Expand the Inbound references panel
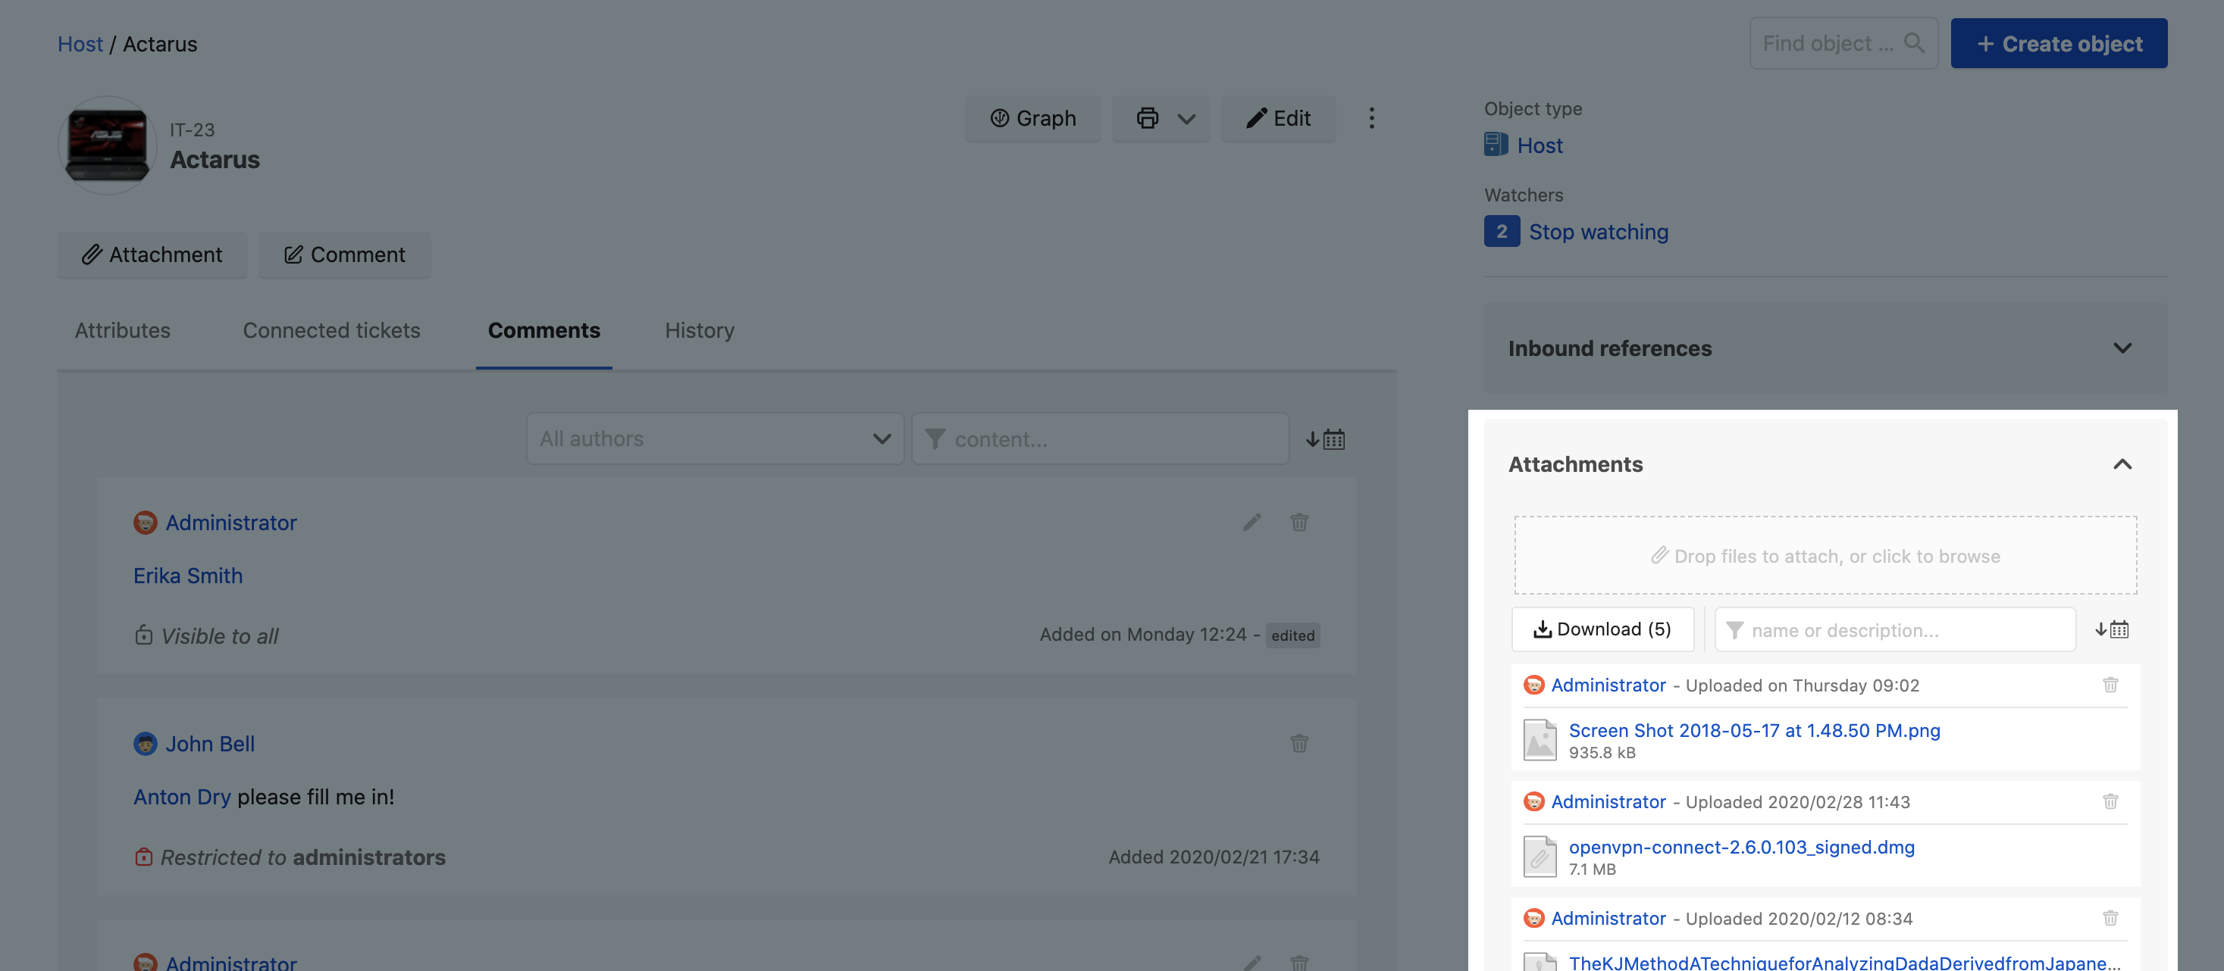Viewport: 2224px width, 971px height. point(2121,348)
